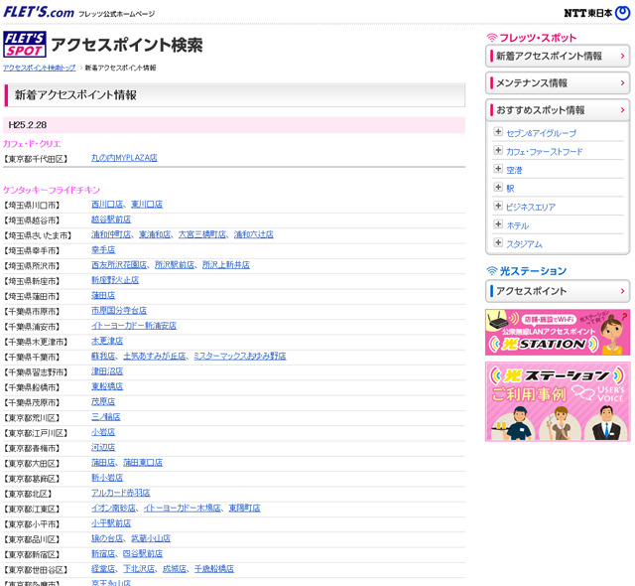Viewport: 635px width, 586px height.
Task: Open イオン南砂店 link
Action: point(113,509)
